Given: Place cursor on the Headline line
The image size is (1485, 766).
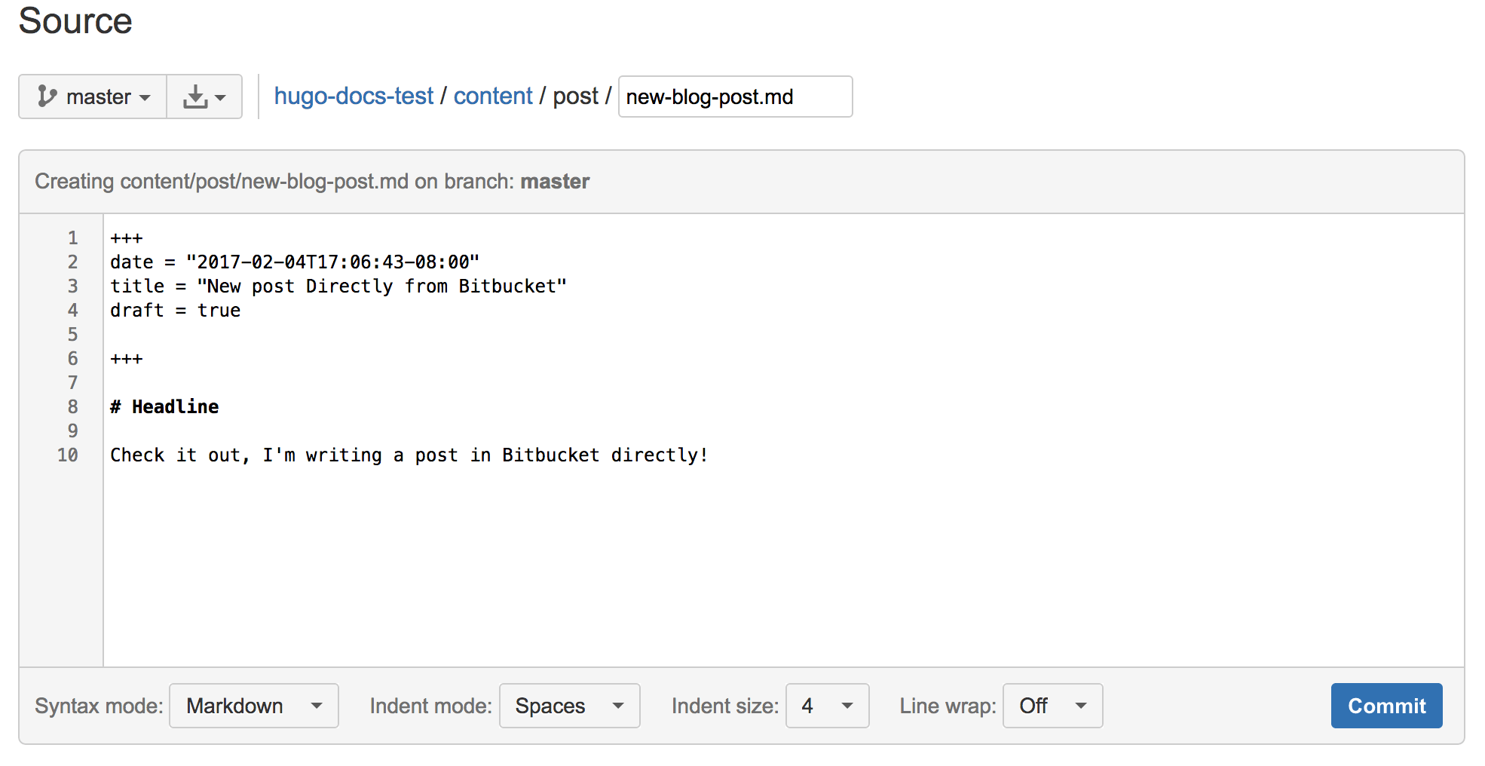Looking at the screenshot, I should tap(164, 406).
